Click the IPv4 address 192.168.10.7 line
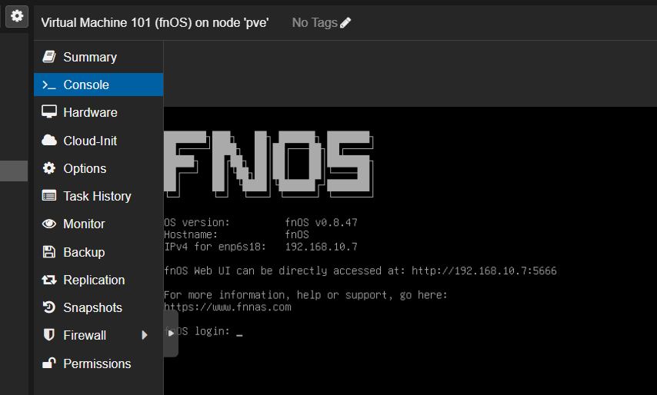This screenshot has width=657, height=395. click(261, 247)
